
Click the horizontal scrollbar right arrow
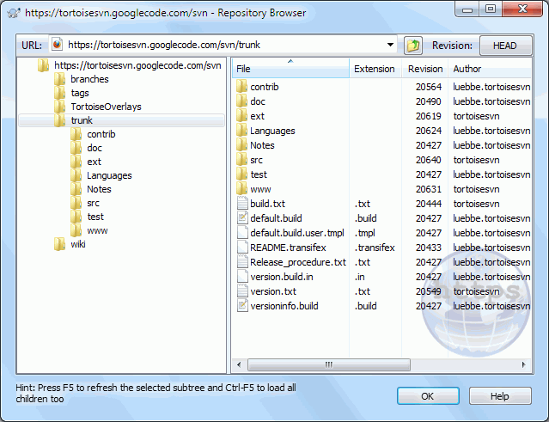pos(524,364)
